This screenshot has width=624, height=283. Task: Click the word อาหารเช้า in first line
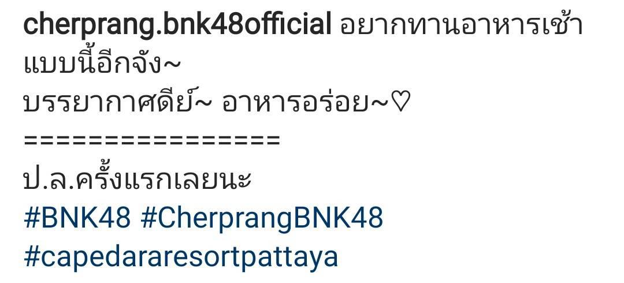pyautogui.click(x=521, y=25)
